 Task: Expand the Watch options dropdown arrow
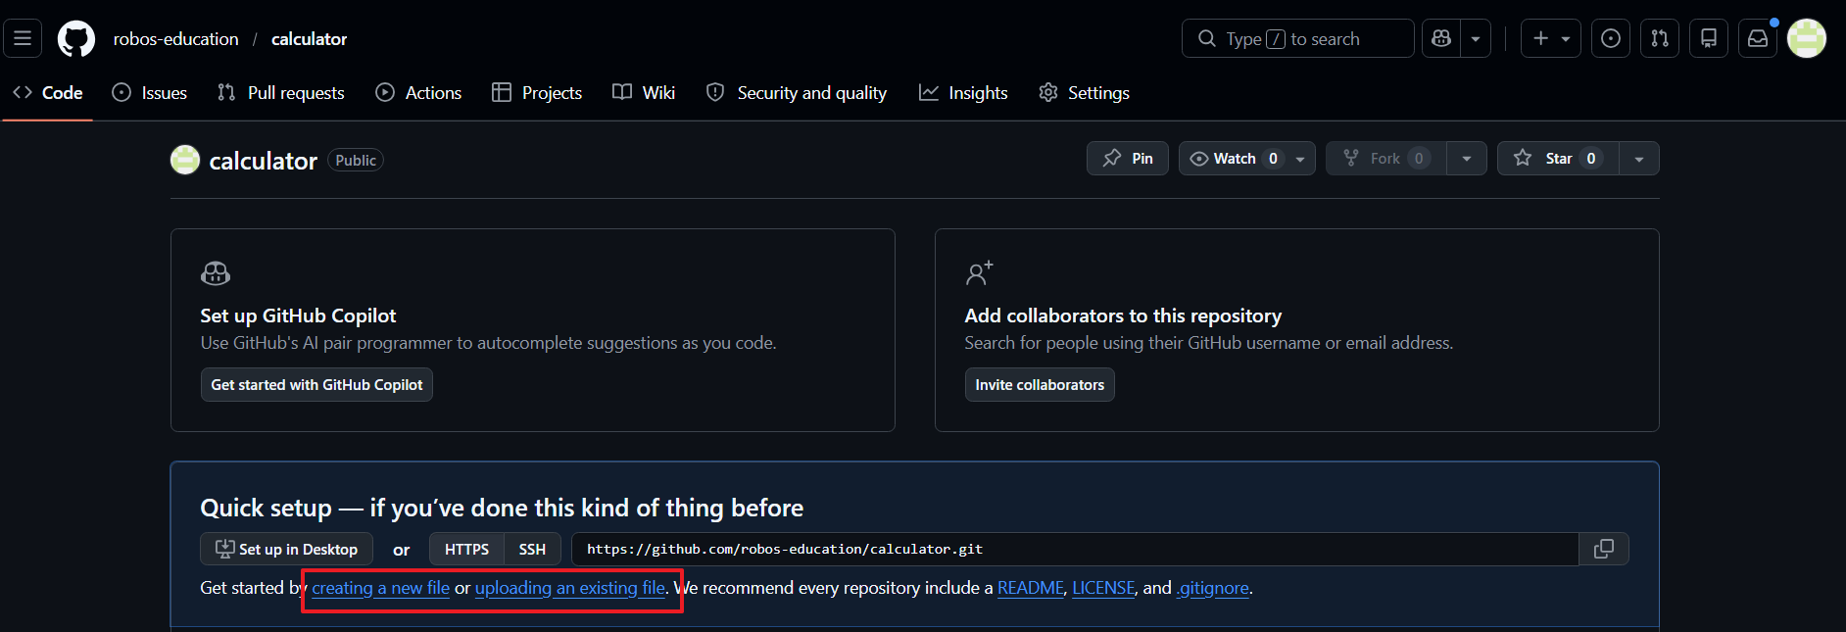pyautogui.click(x=1300, y=159)
